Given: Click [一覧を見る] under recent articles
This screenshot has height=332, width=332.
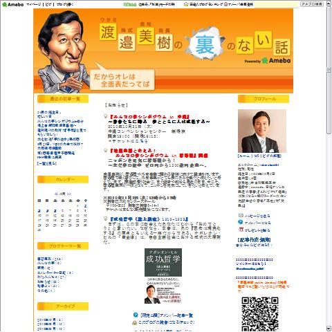Looking at the screenshot, I should 47,163.
